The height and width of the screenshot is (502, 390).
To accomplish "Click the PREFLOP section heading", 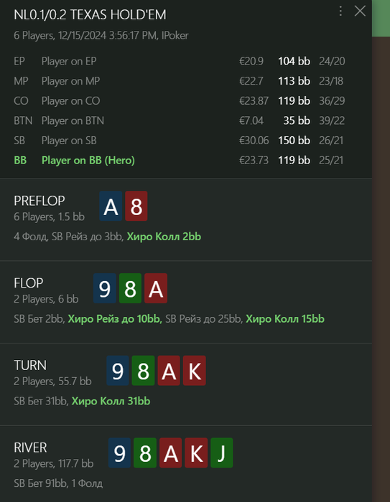I will (x=40, y=201).
